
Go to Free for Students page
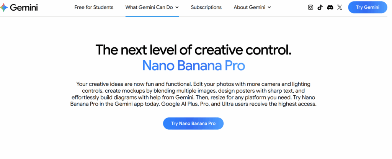[x=94, y=7]
